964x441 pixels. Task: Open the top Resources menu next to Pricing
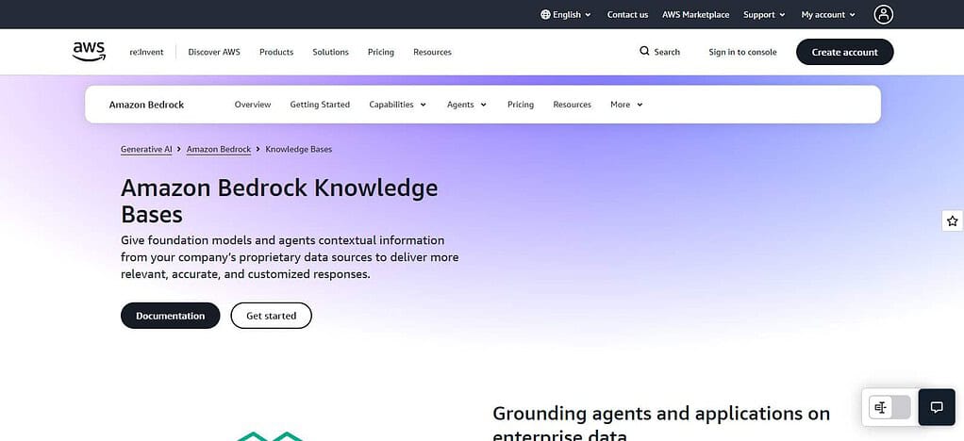click(432, 52)
